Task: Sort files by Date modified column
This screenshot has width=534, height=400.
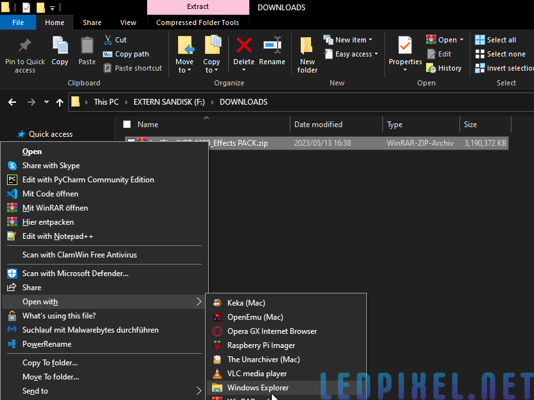Action: [x=318, y=125]
